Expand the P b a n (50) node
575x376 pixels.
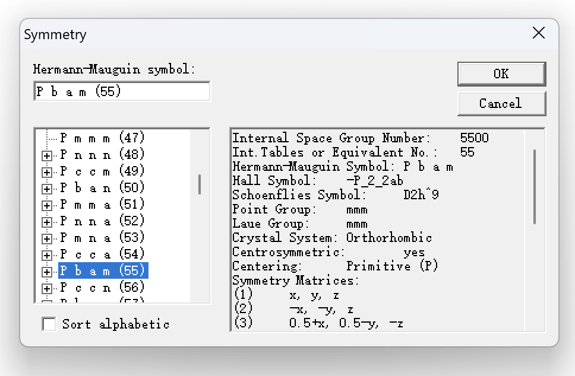pyautogui.click(x=46, y=189)
